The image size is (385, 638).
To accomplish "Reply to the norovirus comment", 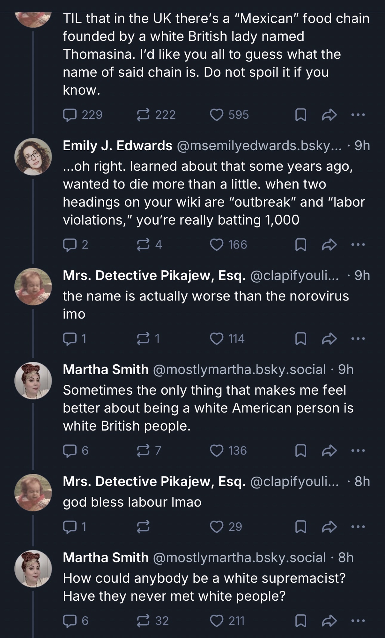I will click(x=70, y=338).
